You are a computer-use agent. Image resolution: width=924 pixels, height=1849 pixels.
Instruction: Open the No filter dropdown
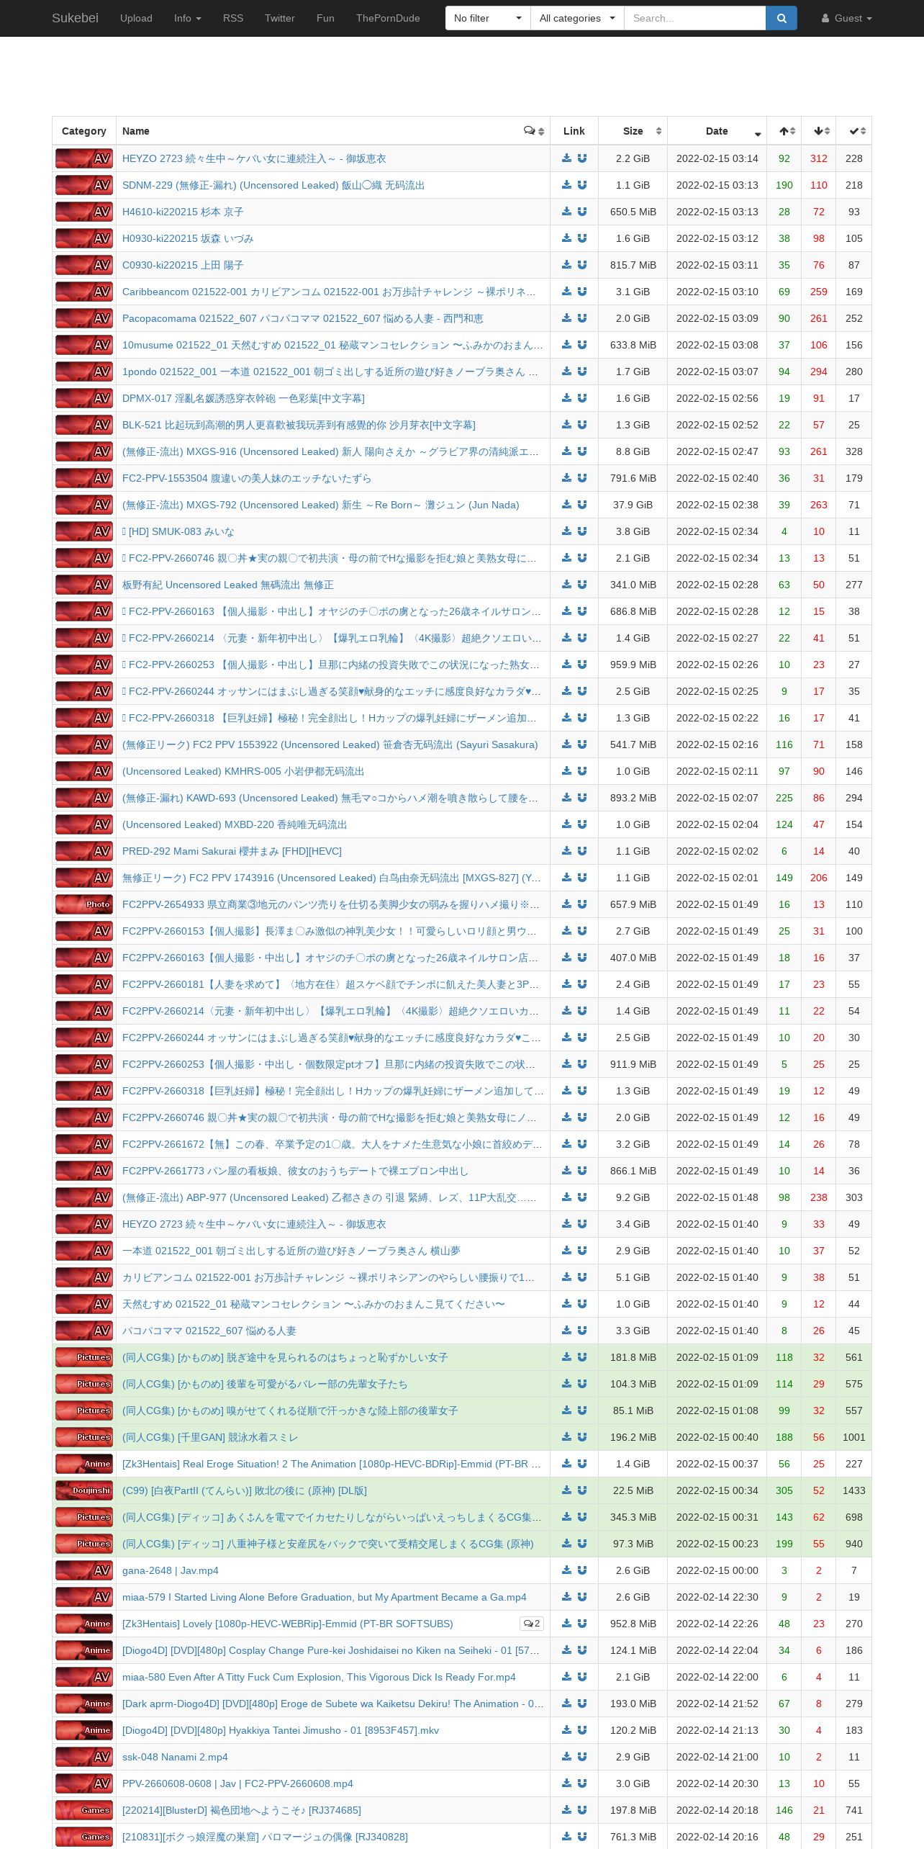tap(488, 18)
